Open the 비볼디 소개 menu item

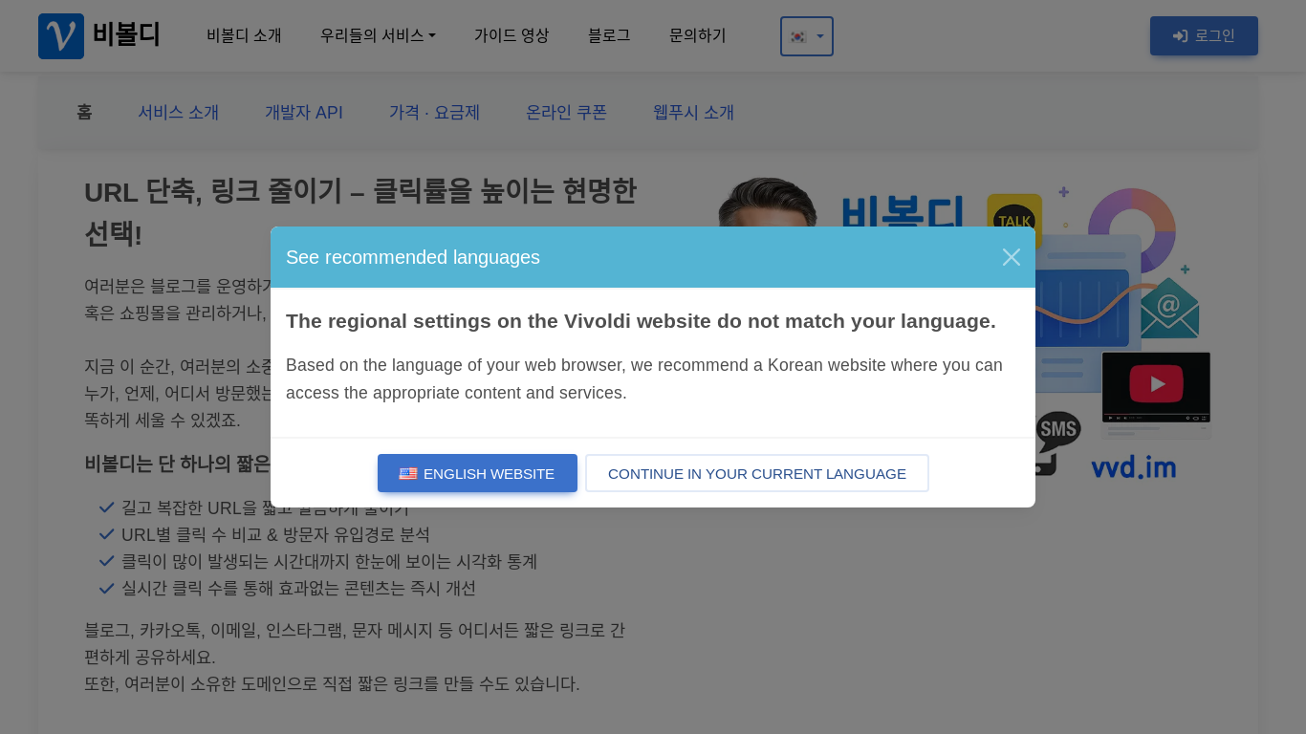(x=244, y=35)
